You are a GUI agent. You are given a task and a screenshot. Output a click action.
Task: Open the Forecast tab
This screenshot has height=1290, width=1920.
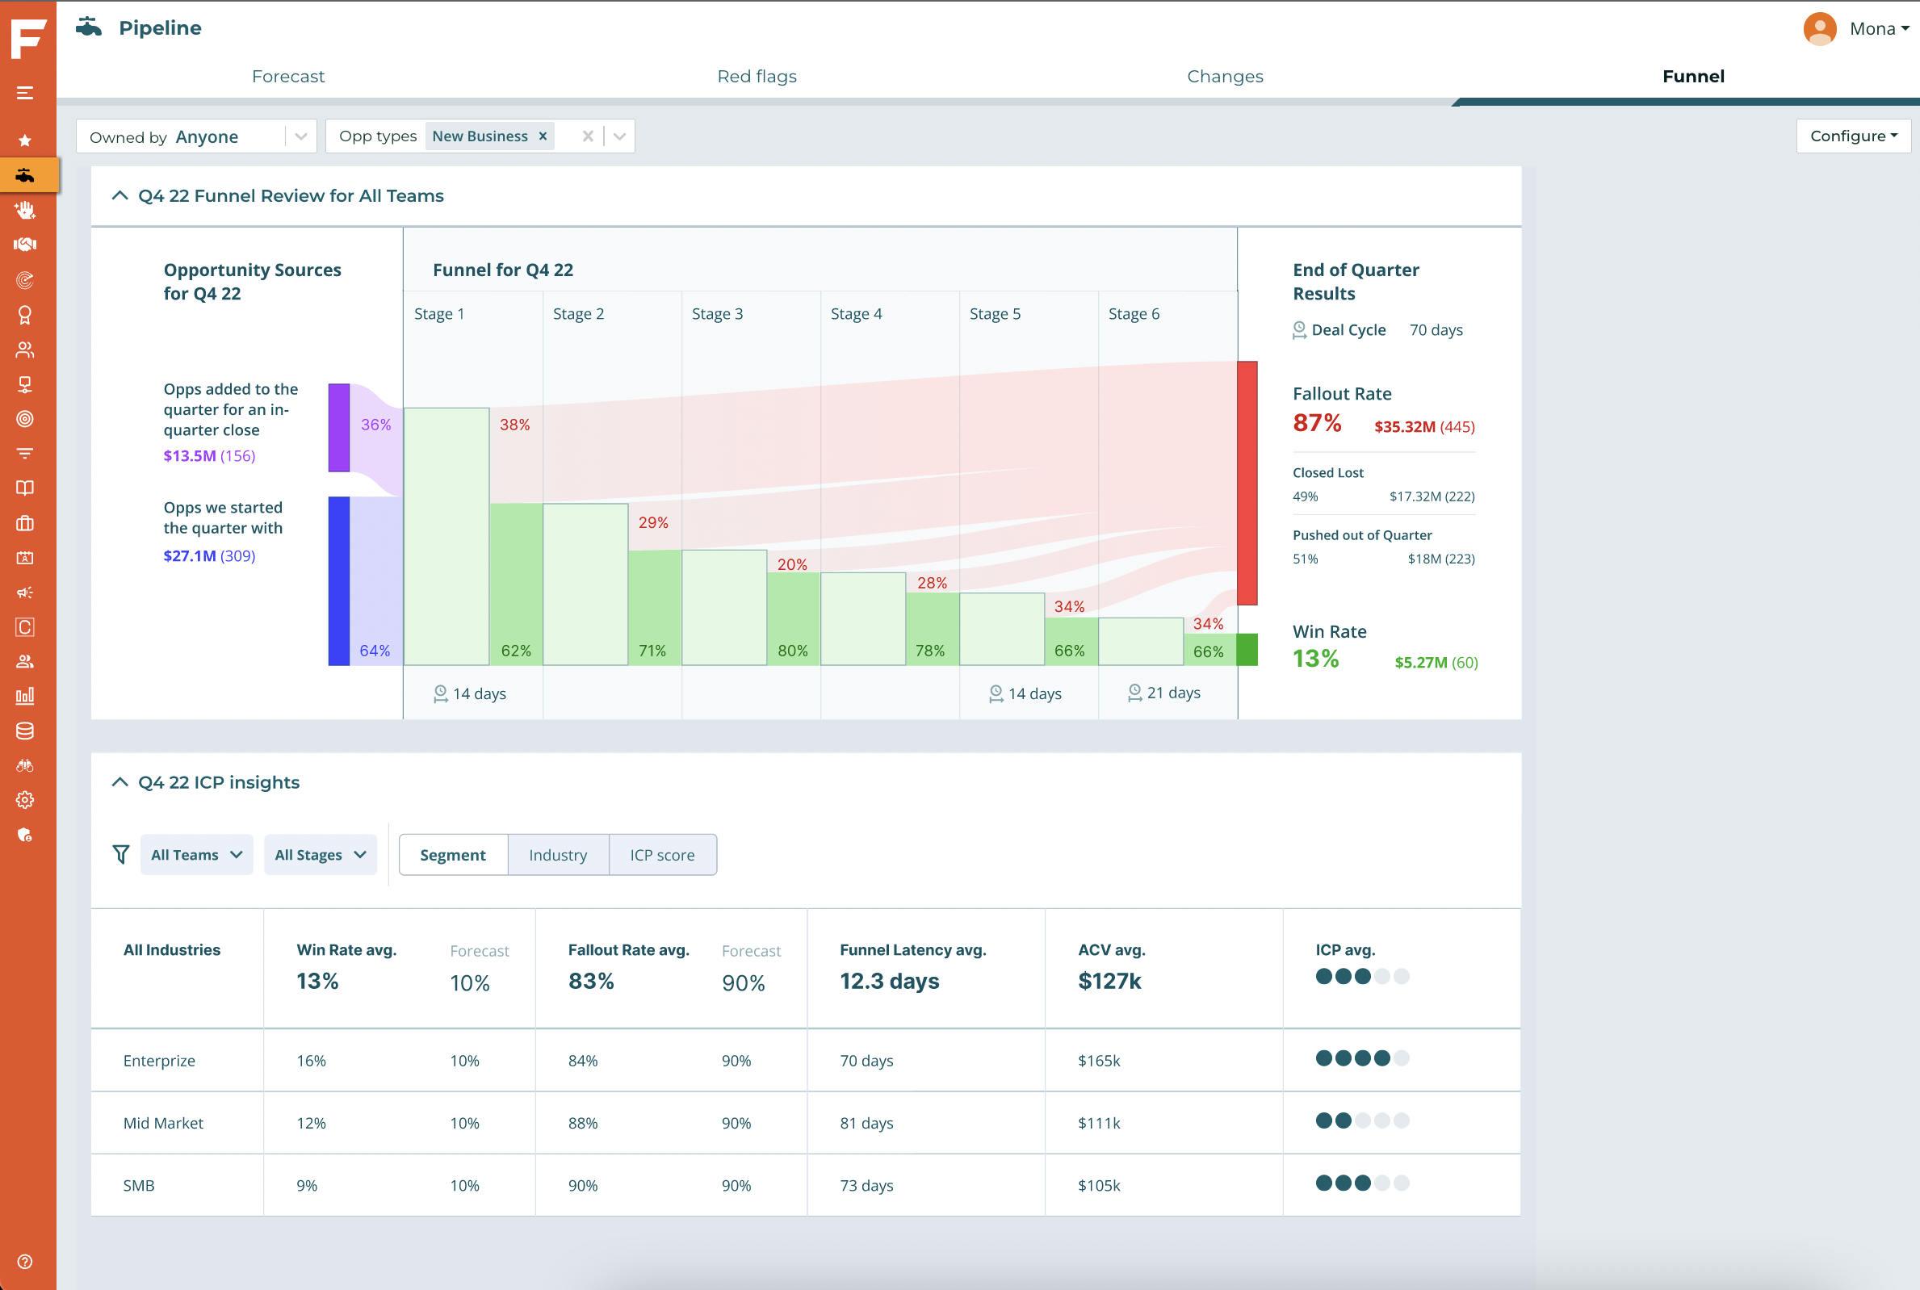[288, 77]
